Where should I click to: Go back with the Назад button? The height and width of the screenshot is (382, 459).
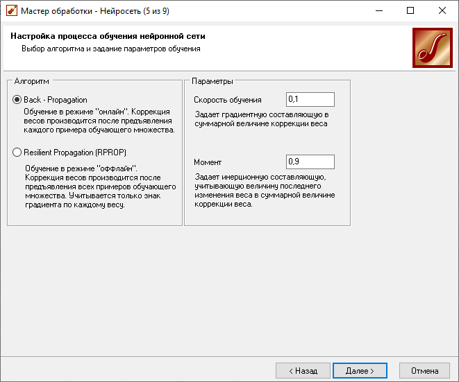click(303, 371)
